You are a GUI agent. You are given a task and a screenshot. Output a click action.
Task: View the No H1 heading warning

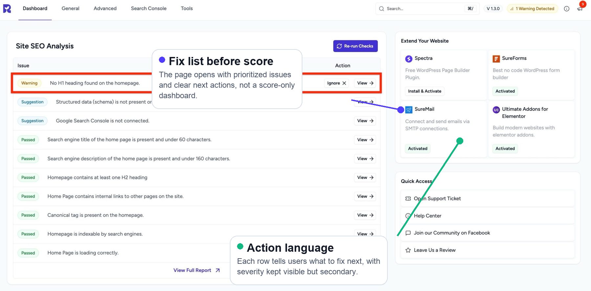[365, 83]
